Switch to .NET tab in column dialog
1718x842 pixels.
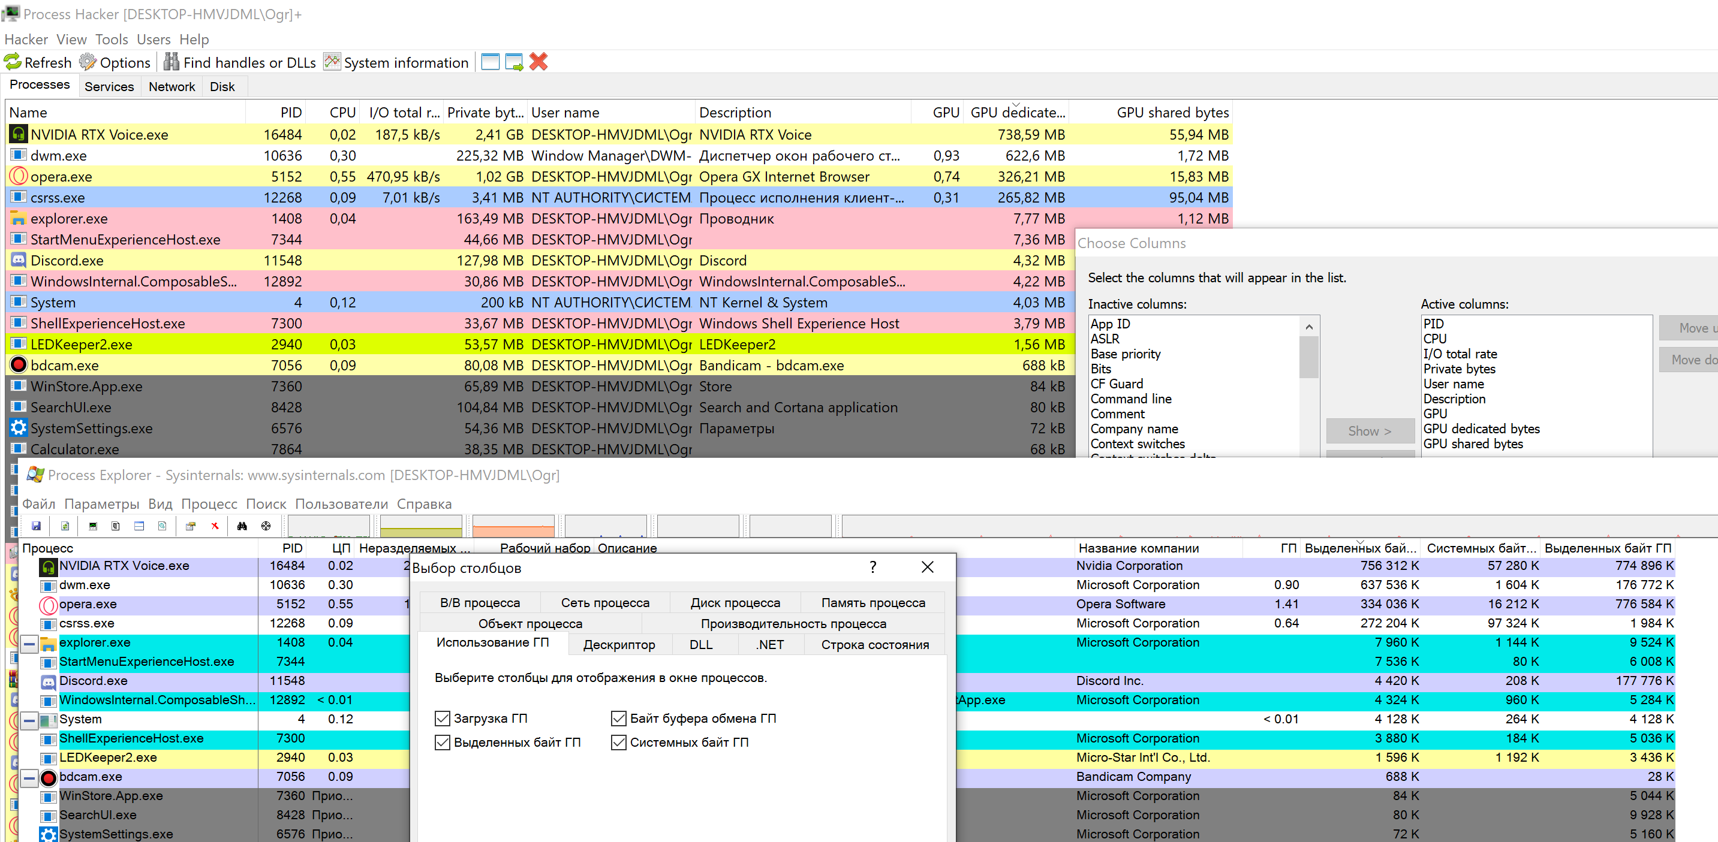click(771, 645)
